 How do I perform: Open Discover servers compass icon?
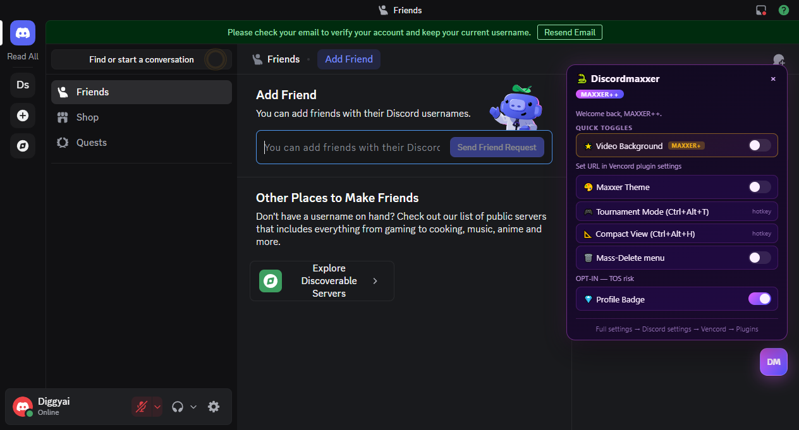[23, 146]
